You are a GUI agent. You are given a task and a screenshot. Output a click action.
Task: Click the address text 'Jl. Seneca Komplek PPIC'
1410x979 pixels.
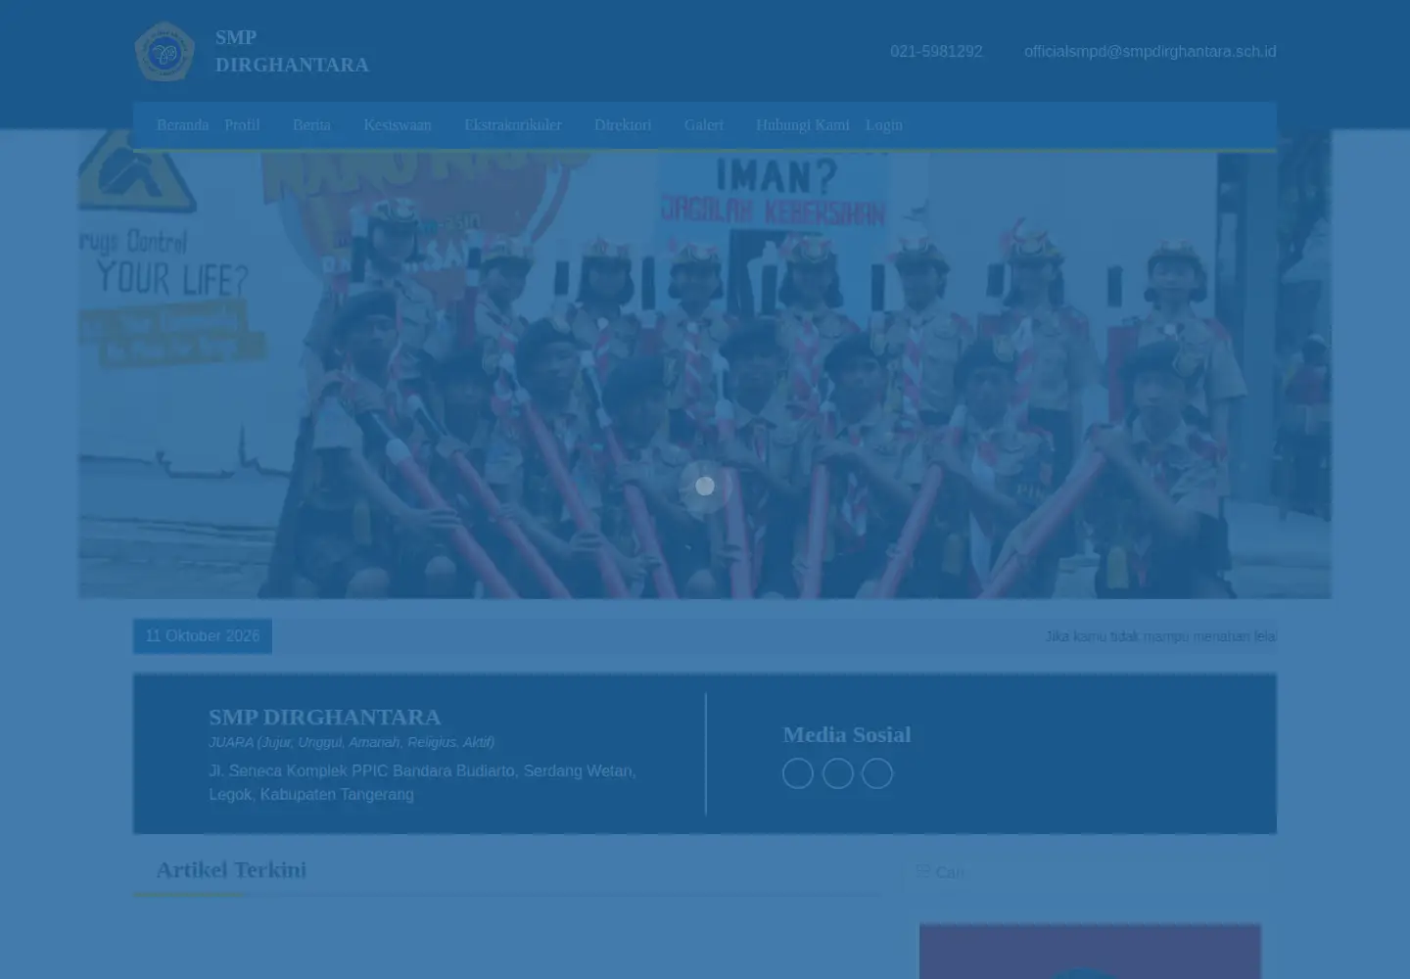point(422,783)
